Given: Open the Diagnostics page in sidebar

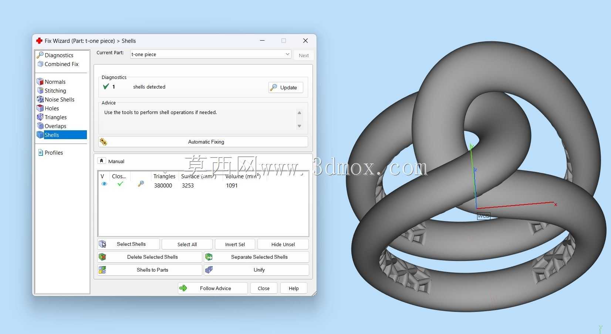Looking at the screenshot, I should point(59,55).
